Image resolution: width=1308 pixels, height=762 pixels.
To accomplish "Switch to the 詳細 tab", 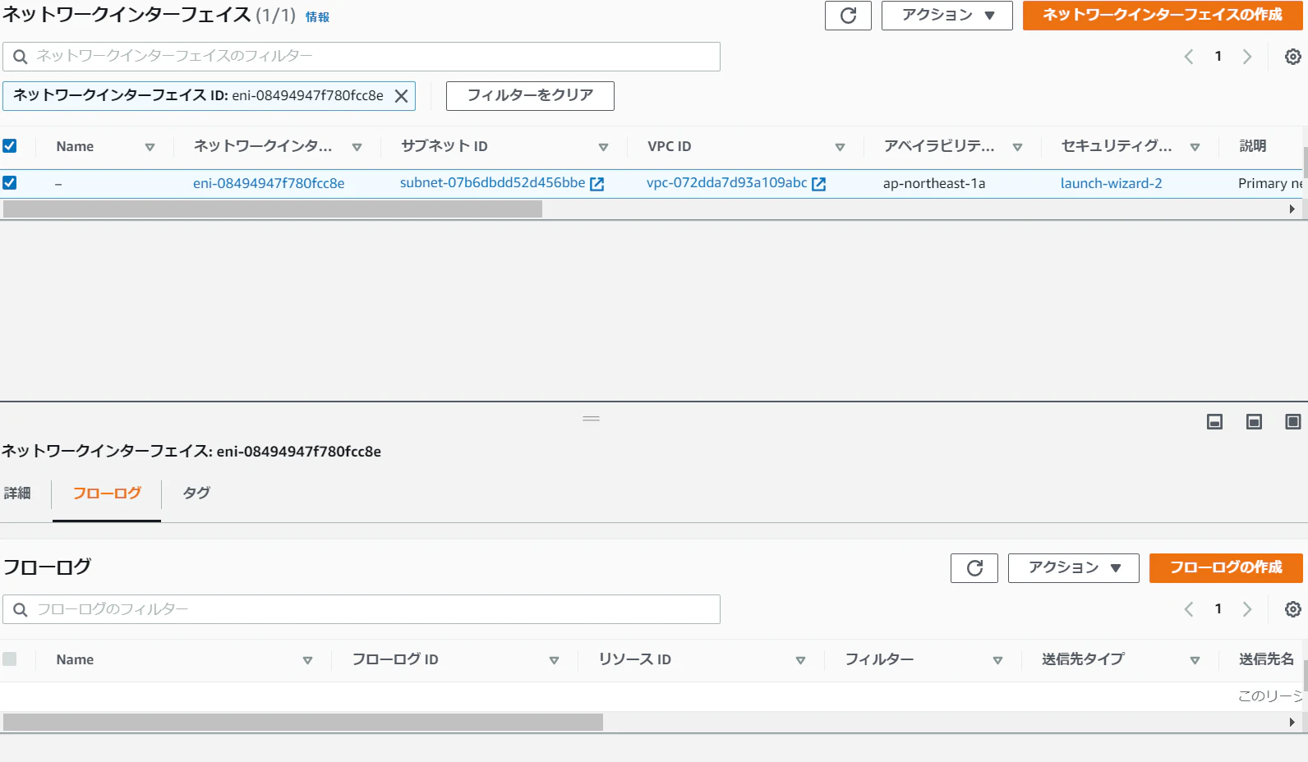I will tap(17, 493).
